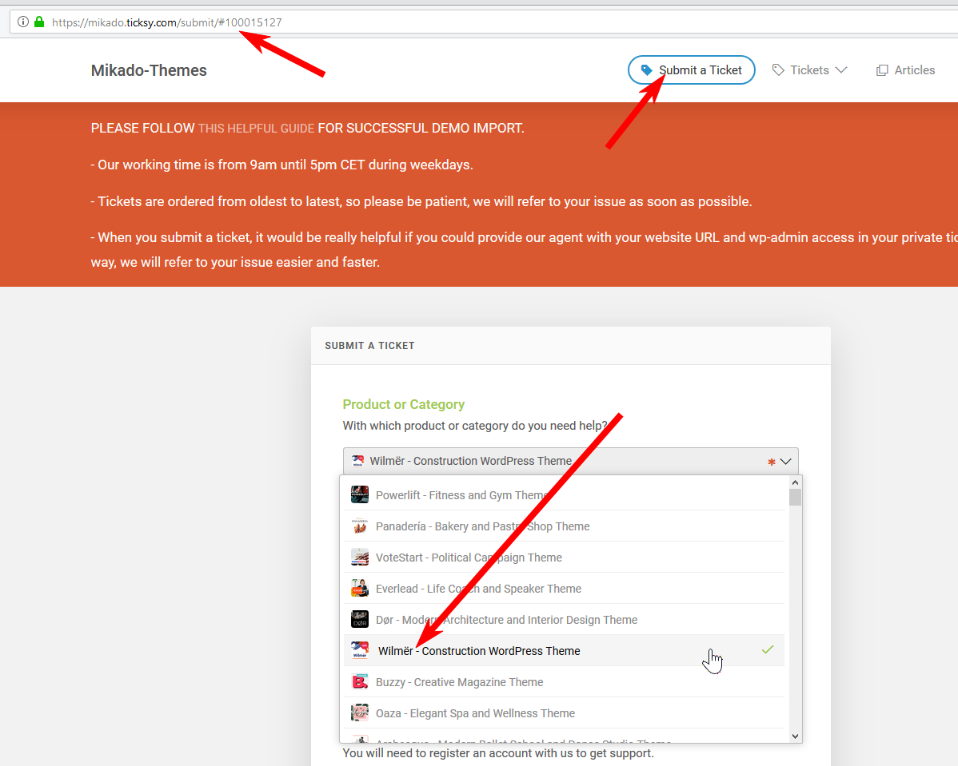Click the tag icon beside Tickets
The image size is (958, 766).
[778, 70]
